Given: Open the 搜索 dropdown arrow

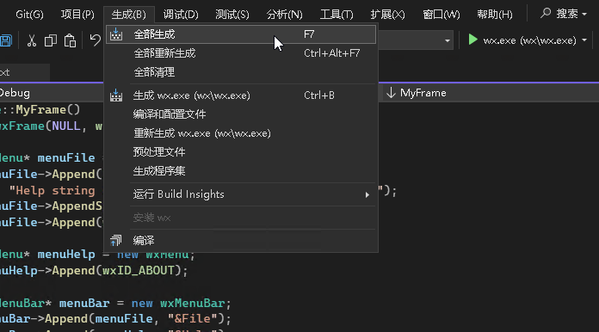Looking at the screenshot, I should tap(584, 14).
